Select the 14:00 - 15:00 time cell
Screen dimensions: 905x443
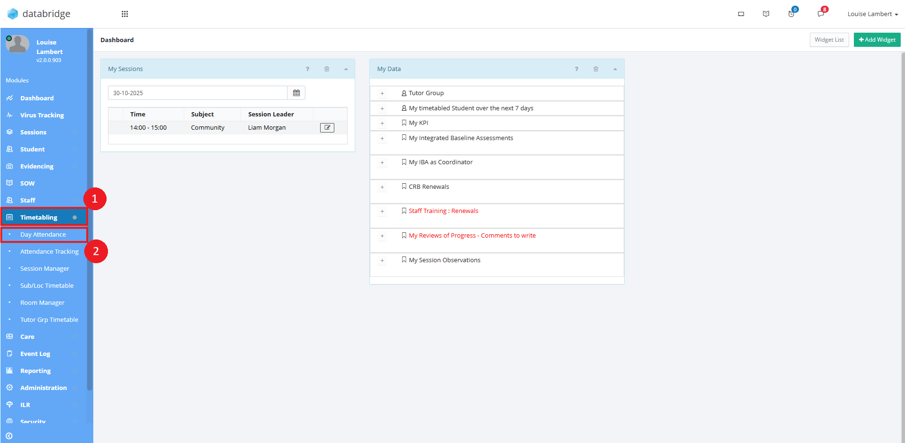tap(148, 128)
